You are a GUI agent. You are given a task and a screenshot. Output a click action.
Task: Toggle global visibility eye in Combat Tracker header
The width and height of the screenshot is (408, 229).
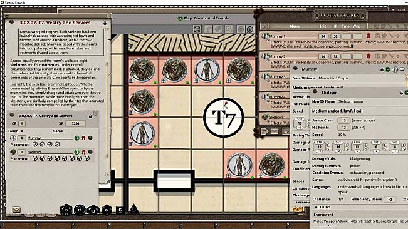264,26
